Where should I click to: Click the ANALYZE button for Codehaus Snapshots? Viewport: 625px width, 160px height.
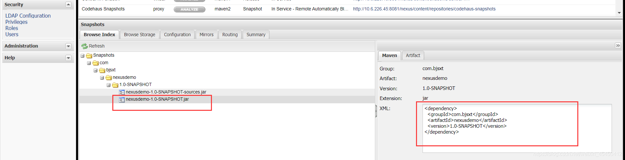click(x=189, y=9)
